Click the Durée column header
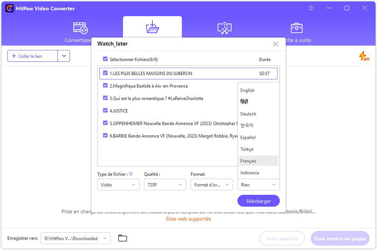377x250 pixels. pyautogui.click(x=265, y=59)
